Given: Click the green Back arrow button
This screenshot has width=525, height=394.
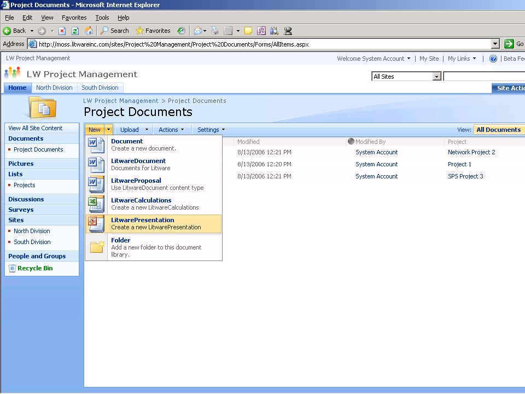Looking at the screenshot, I should pos(7,31).
